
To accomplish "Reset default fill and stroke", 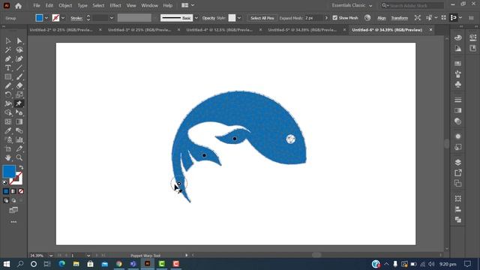I will 5,182.
